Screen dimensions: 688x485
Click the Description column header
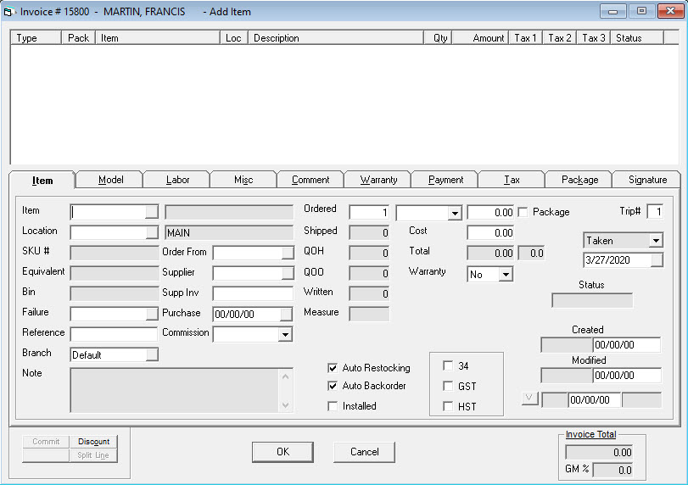click(336, 38)
